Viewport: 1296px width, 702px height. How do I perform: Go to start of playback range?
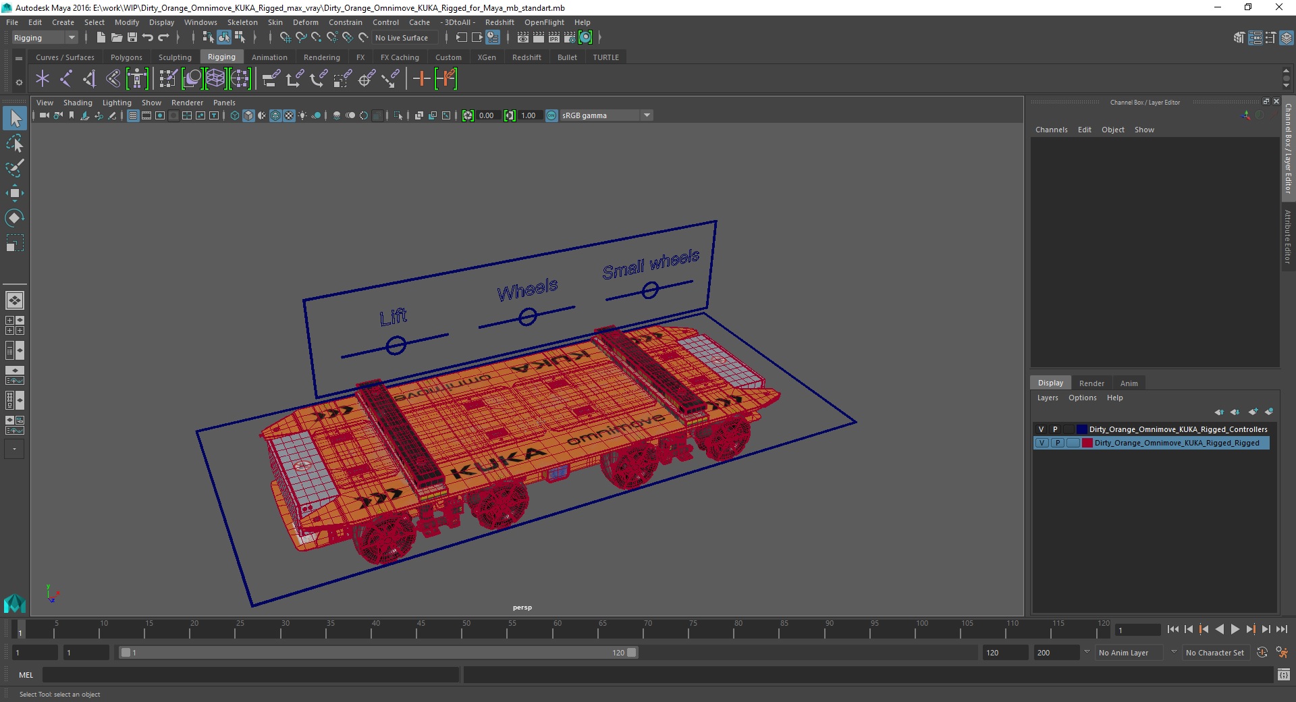pyautogui.click(x=1172, y=629)
